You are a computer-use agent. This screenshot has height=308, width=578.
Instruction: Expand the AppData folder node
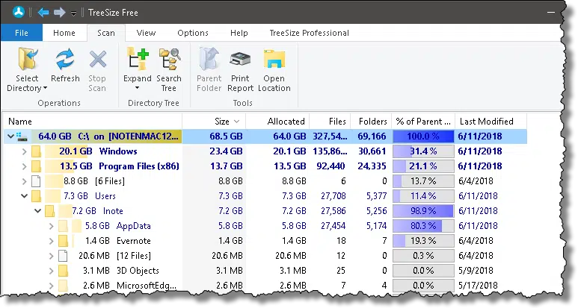52,226
